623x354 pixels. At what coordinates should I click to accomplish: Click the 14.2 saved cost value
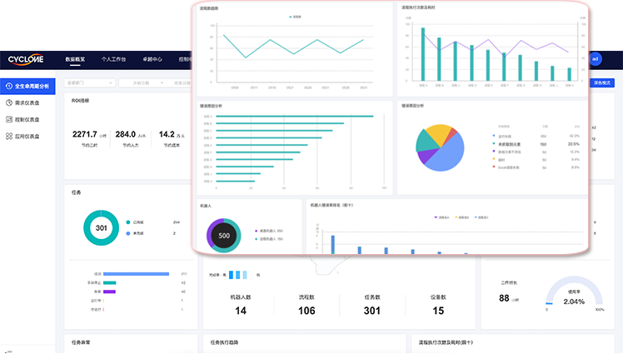(167, 134)
